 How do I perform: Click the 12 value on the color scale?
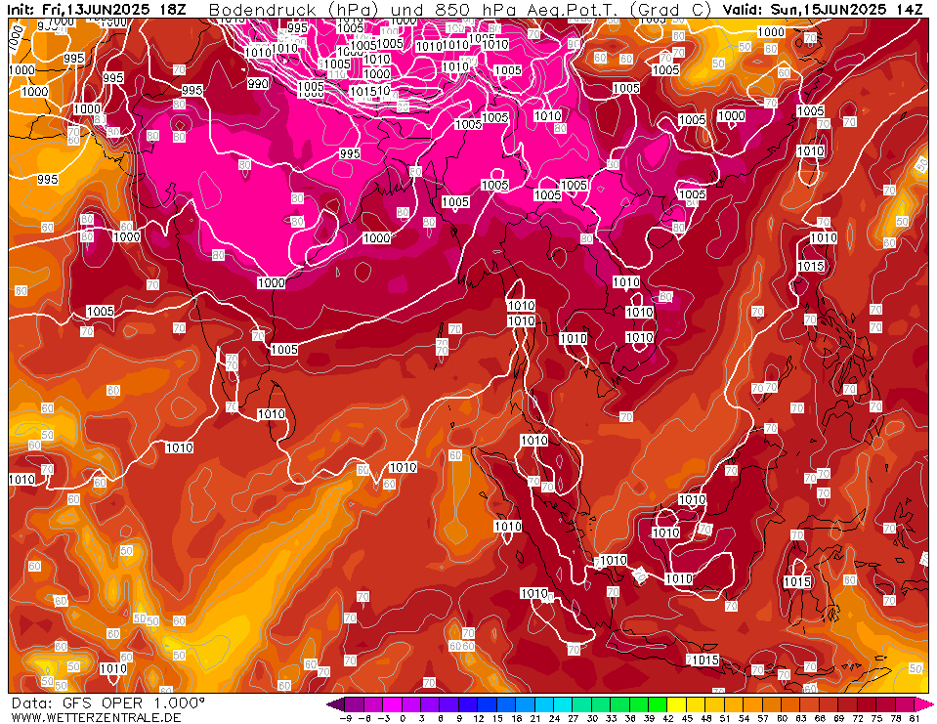point(478,718)
